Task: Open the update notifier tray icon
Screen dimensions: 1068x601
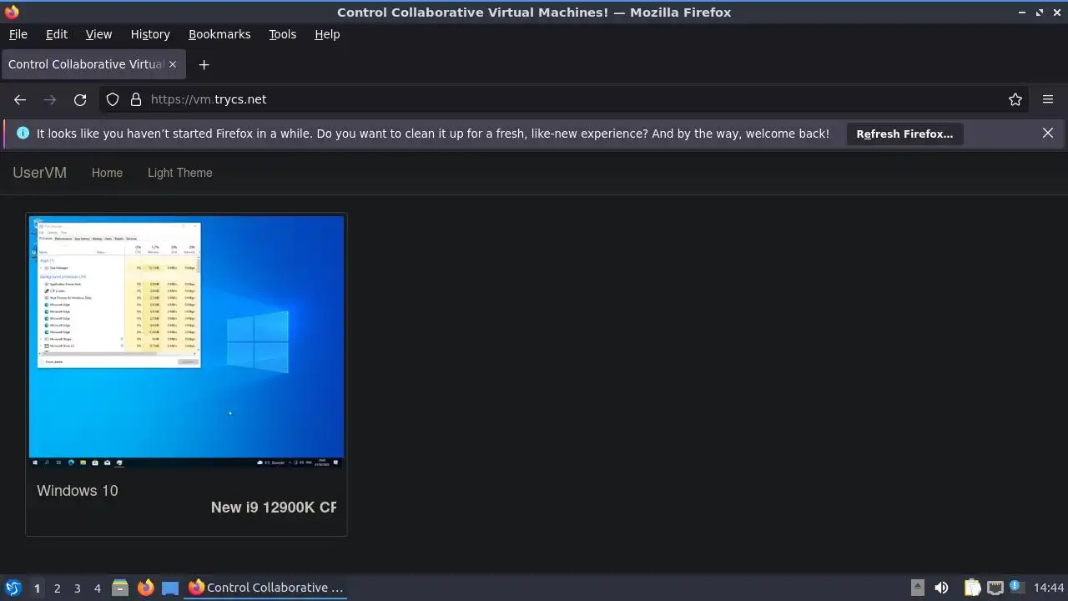Action: (1016, 588)
